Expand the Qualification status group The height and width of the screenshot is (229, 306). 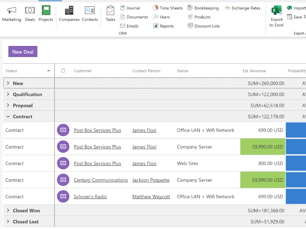(x=8, y=94)
